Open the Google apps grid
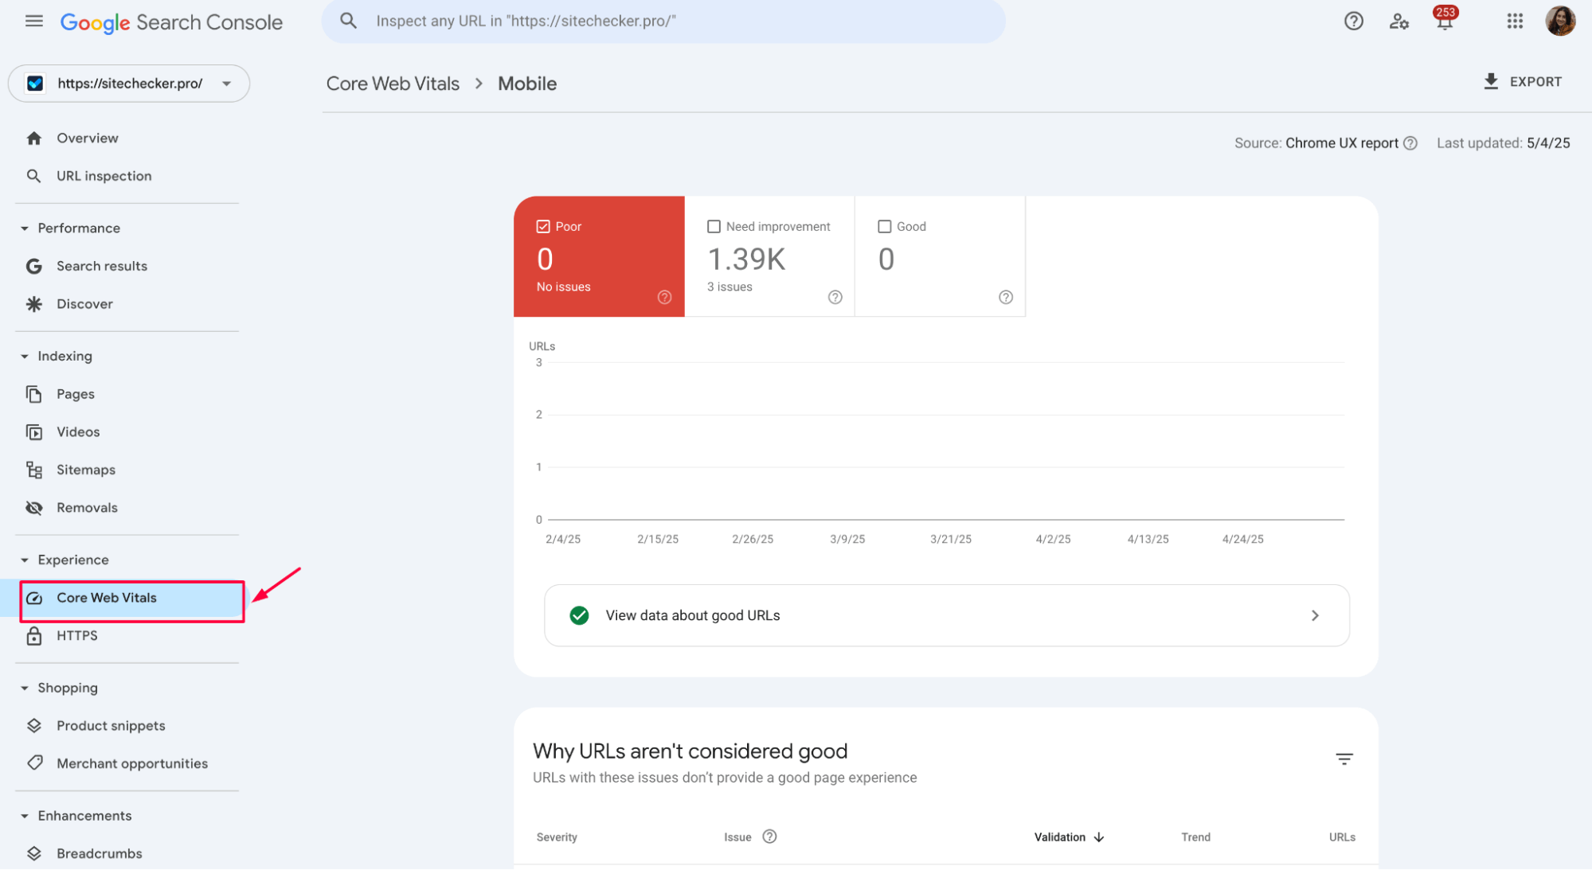Viewport: 1592px width, 870px height. (x=1515, y=21)
